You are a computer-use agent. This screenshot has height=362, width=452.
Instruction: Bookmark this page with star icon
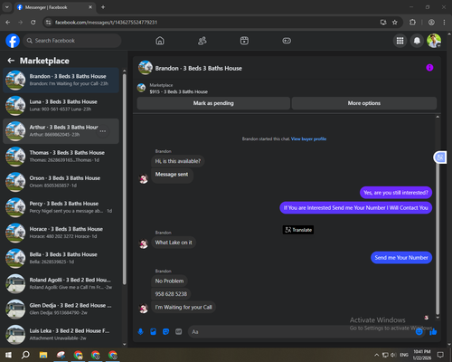point(395,23)
